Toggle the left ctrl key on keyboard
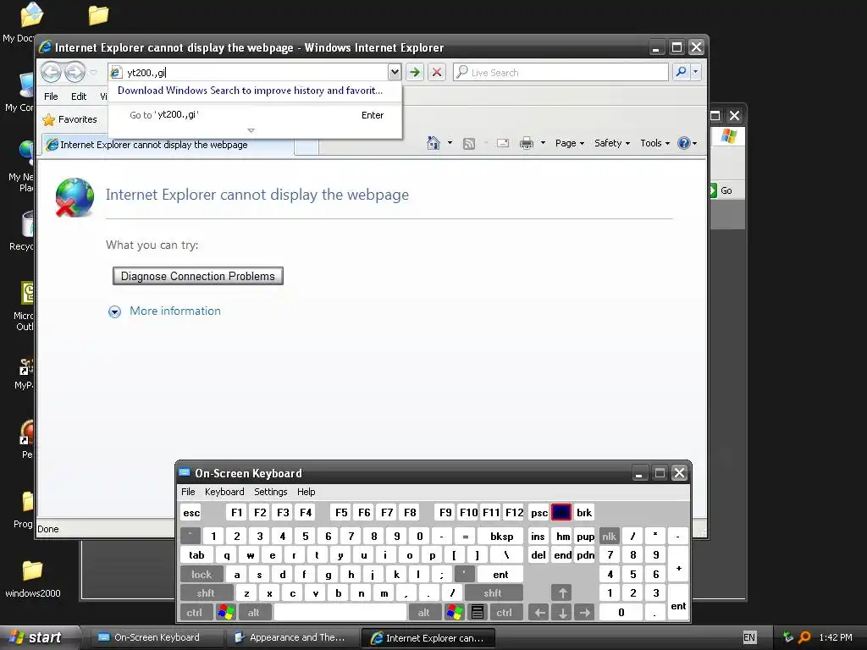867x650 pixels. (x=195, y=613)
